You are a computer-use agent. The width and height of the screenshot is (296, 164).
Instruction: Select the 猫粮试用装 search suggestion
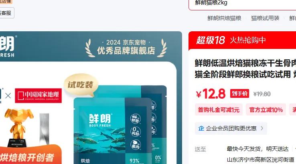click(x=265, y=18)
